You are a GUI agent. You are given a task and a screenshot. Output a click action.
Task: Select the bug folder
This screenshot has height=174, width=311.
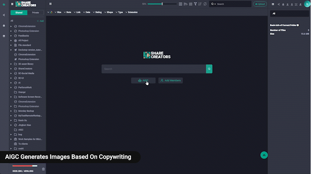(x=20, y=134)
